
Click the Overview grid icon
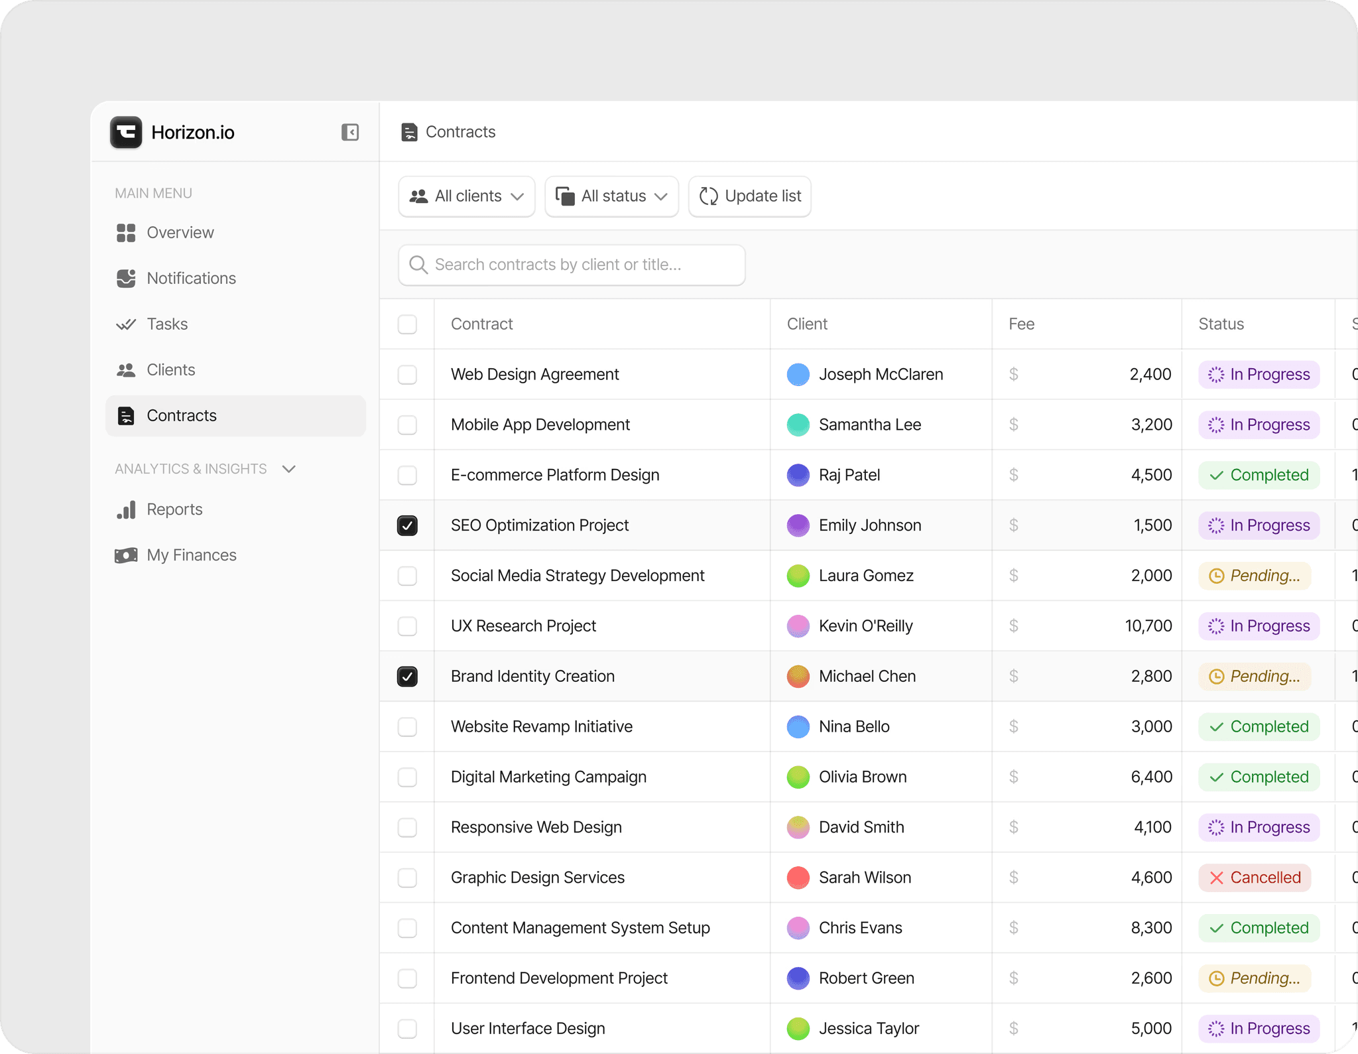coord(126,233)
